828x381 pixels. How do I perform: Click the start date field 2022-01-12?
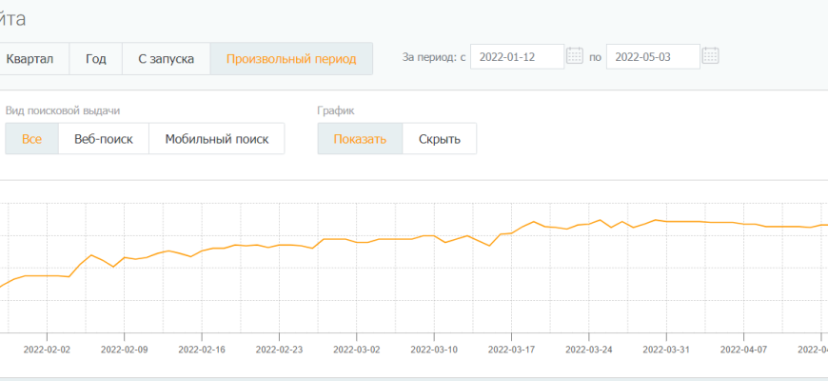[x=517, y=57]
